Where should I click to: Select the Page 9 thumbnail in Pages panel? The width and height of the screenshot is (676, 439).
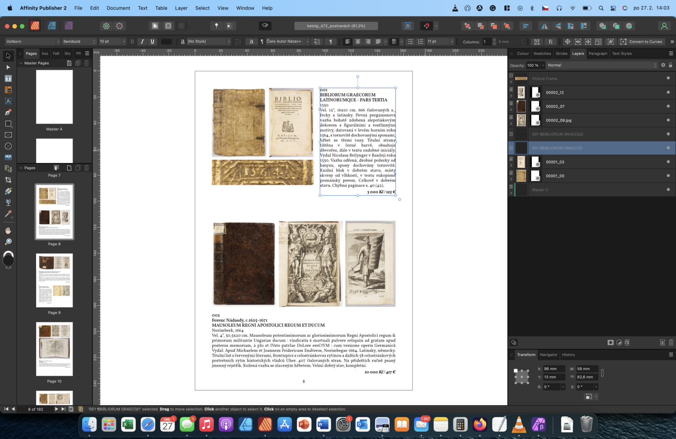click(x=55, y=281)
